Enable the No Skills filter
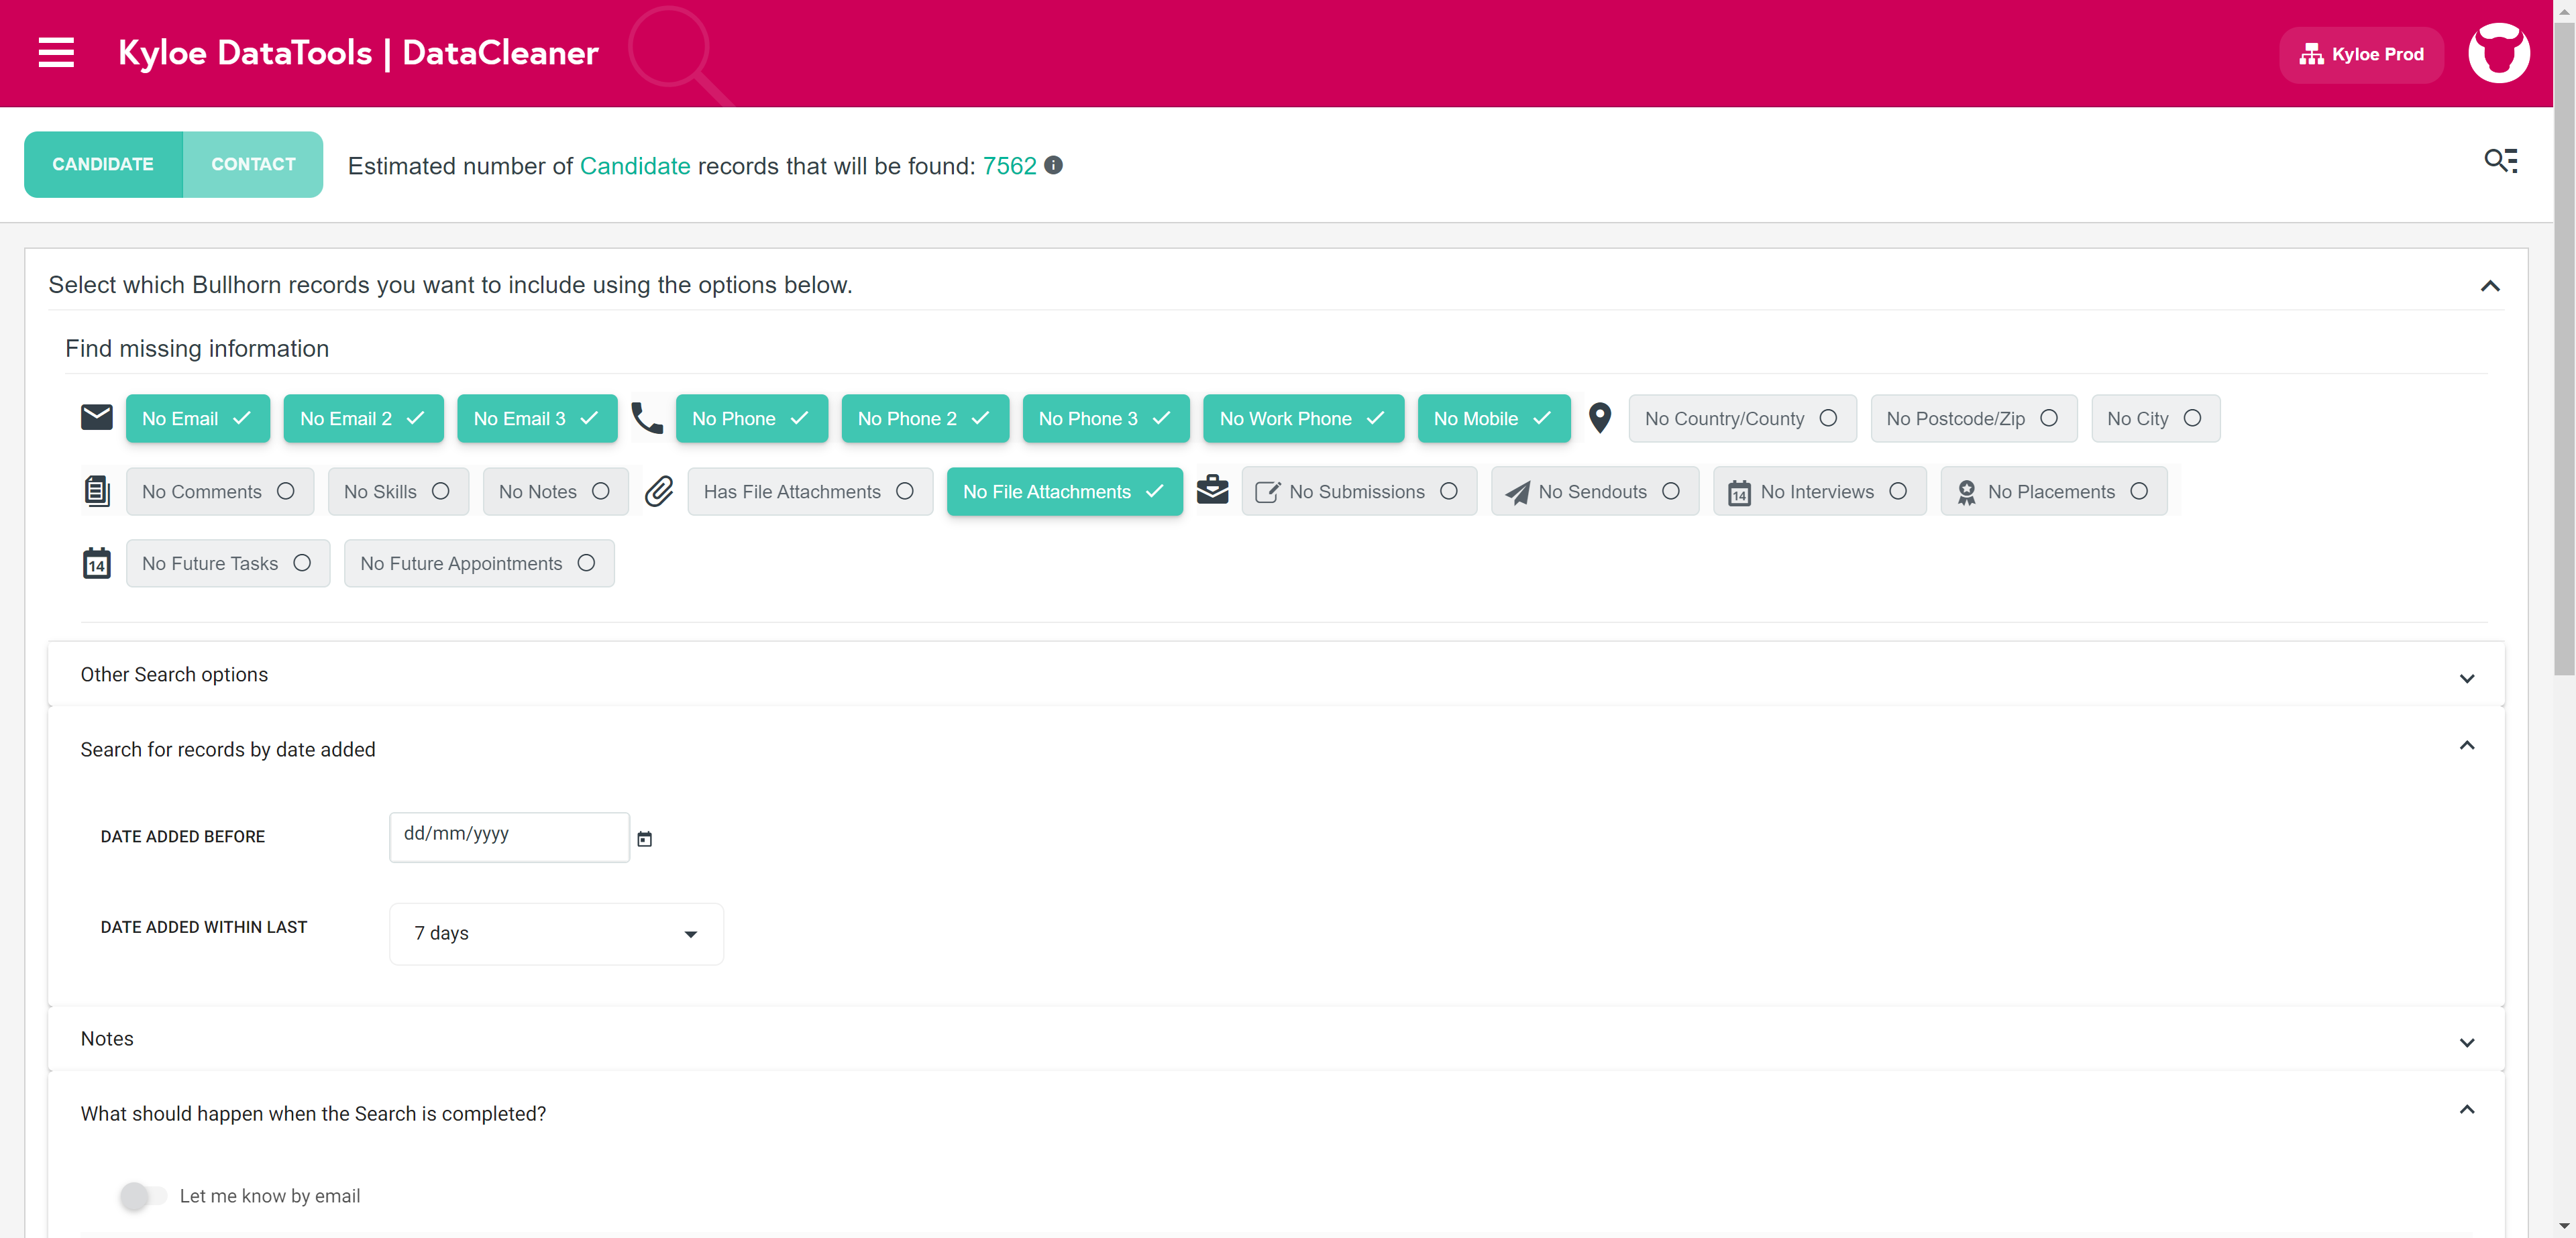2576x1238 pixels. point(398,491)
